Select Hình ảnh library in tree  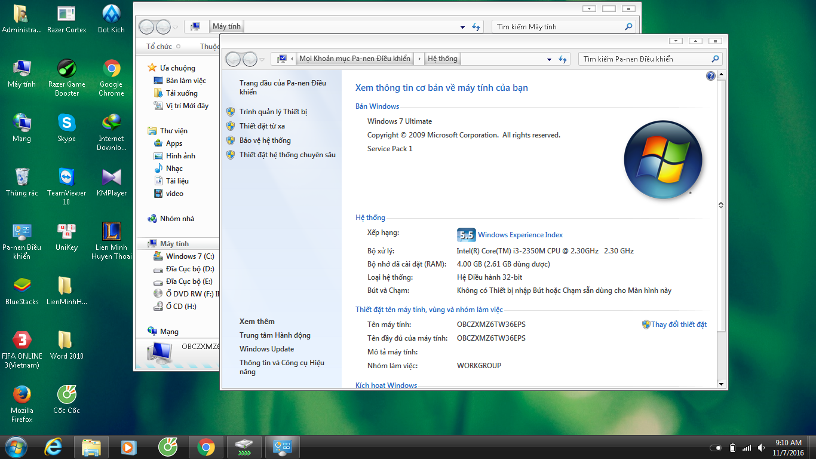180,156
